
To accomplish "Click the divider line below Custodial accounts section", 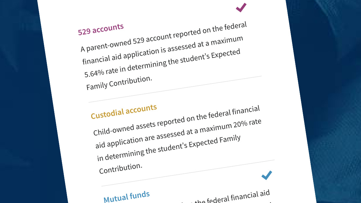I will click(188, 173).
